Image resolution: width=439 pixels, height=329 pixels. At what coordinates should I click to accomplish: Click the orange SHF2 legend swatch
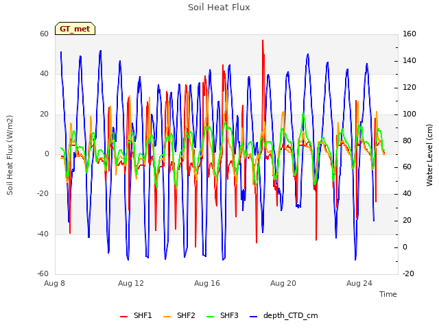tap(167, 317)
